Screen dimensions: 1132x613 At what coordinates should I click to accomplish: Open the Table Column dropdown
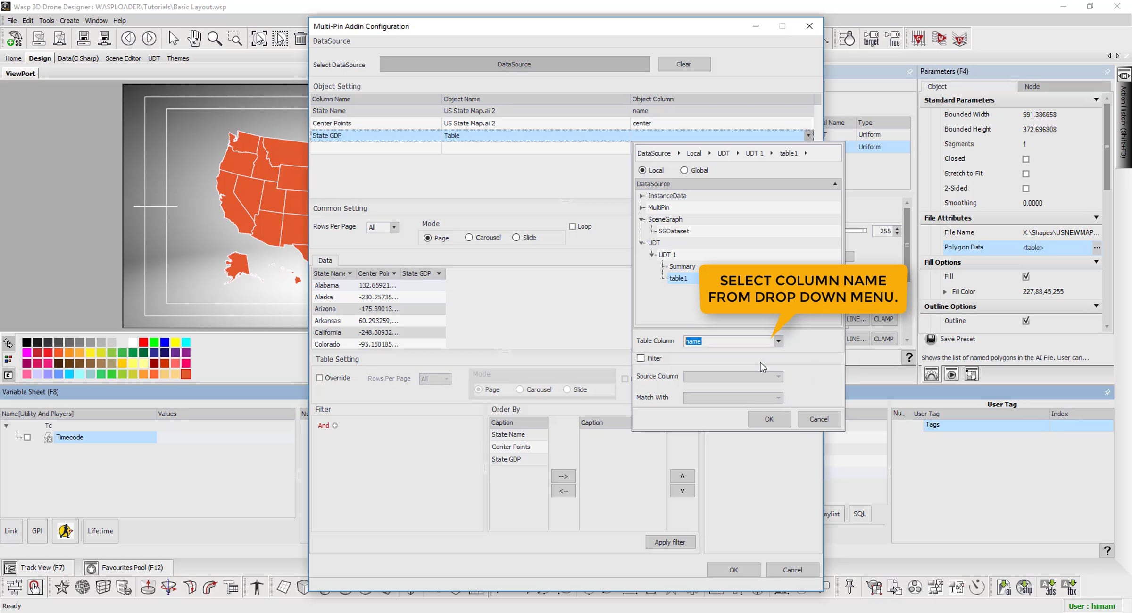click(x=778, y=341)
